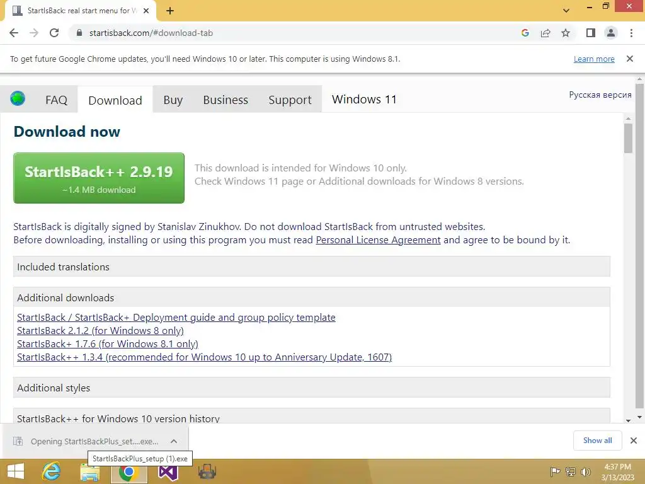This screenshot has width=645, height=484.
Task: Open the printer-like taskbar app icon
Action: click(x=207, y=471)
